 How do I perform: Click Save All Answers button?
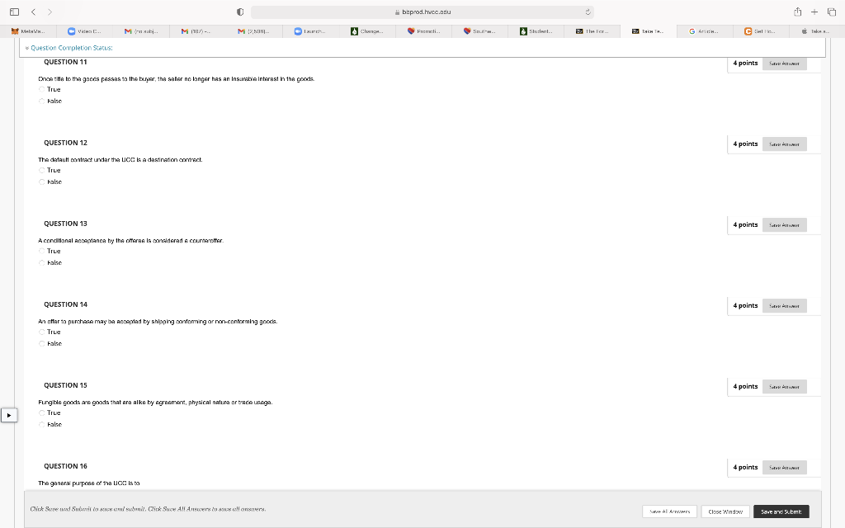(669, 511)
